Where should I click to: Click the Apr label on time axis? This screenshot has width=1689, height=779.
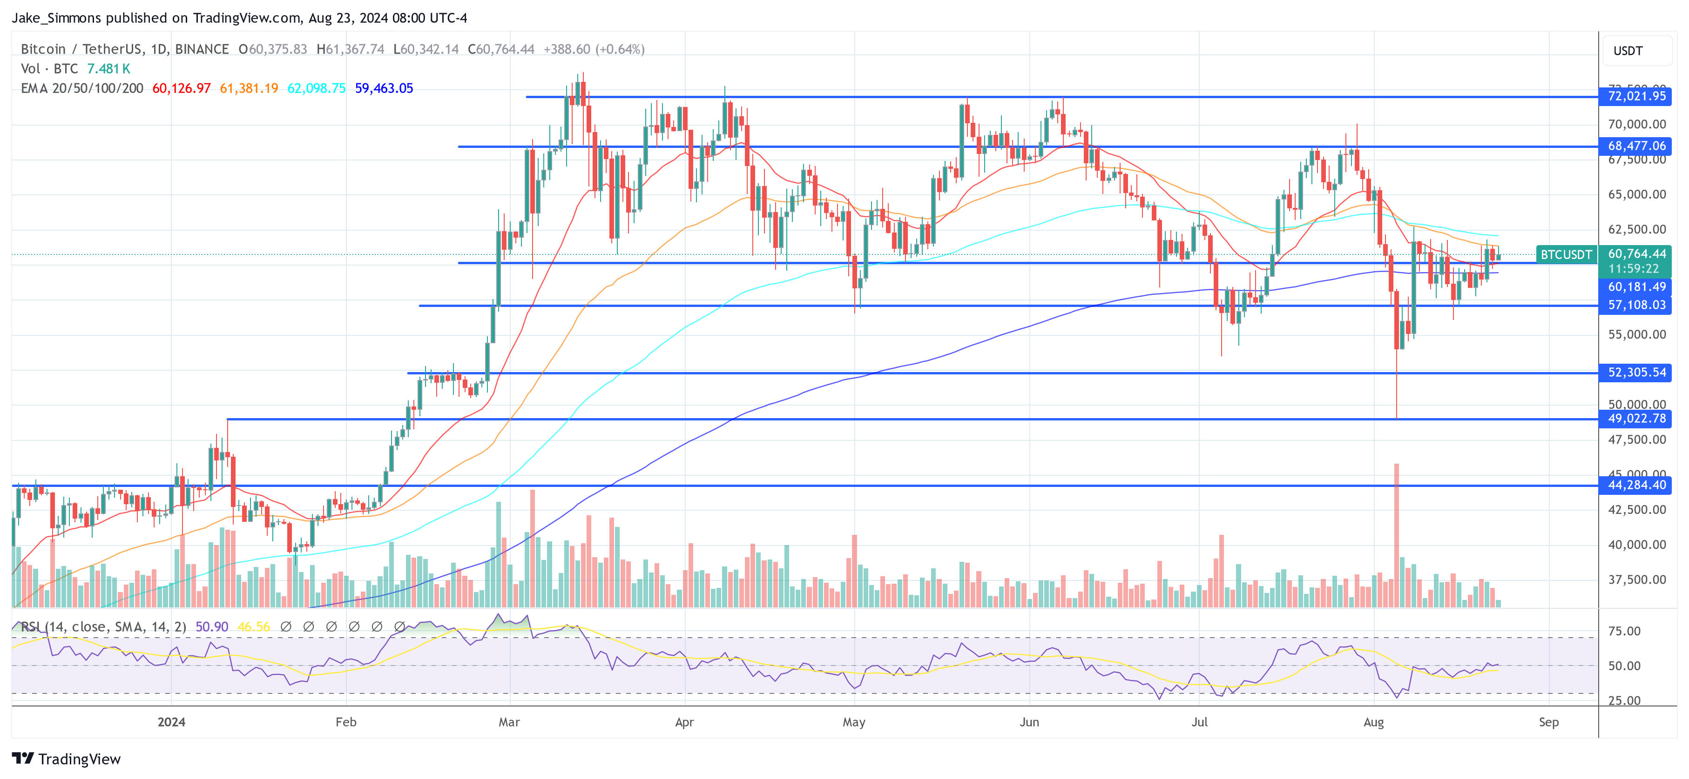[x=684, y=722]
